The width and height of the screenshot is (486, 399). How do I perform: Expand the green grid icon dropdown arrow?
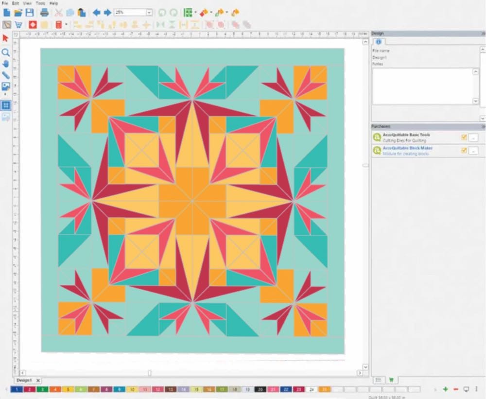(195, 13)
